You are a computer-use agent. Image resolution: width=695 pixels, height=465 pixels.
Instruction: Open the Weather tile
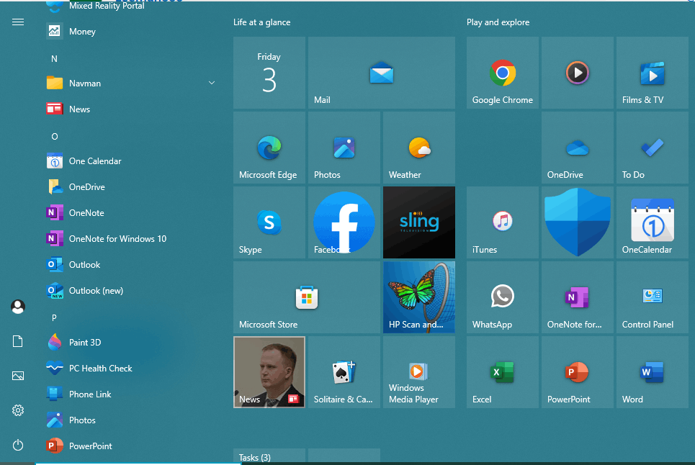419,148
